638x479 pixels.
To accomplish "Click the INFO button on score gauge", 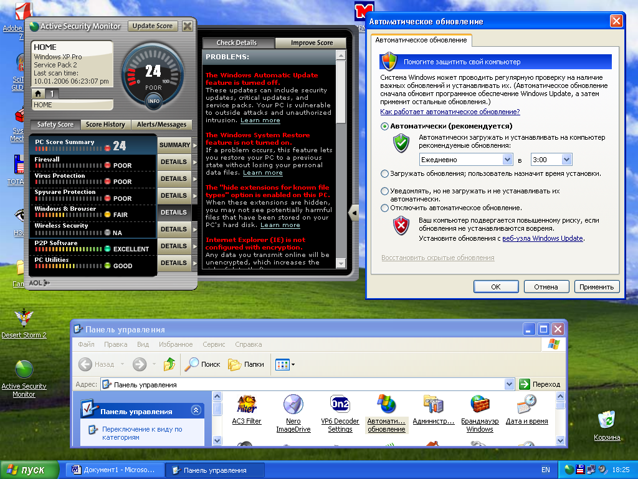I will click(x=153, y=101).
